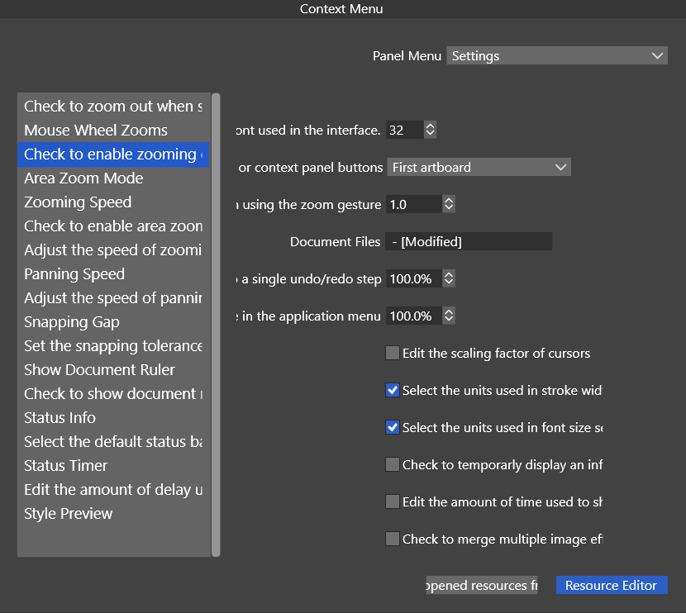
Task: Click the opened resources button
Action: point(481,585)
